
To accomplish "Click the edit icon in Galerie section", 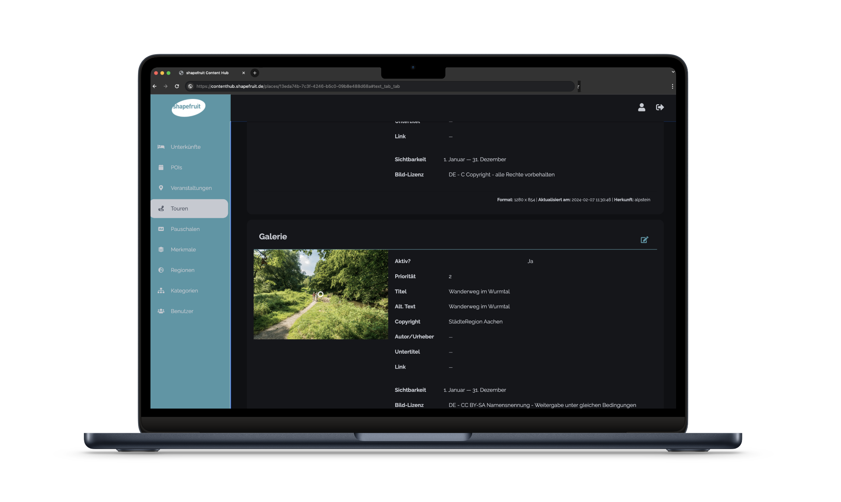I will tap(644, 240).
